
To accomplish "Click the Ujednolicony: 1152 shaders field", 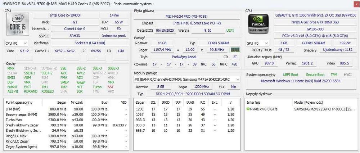I will coord(338,50).
